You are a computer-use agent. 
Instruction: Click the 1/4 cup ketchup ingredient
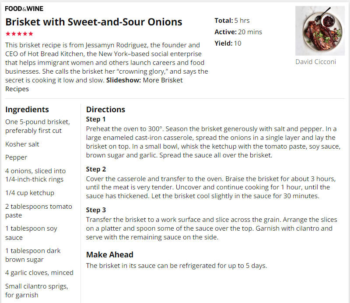tap(30, 193)
